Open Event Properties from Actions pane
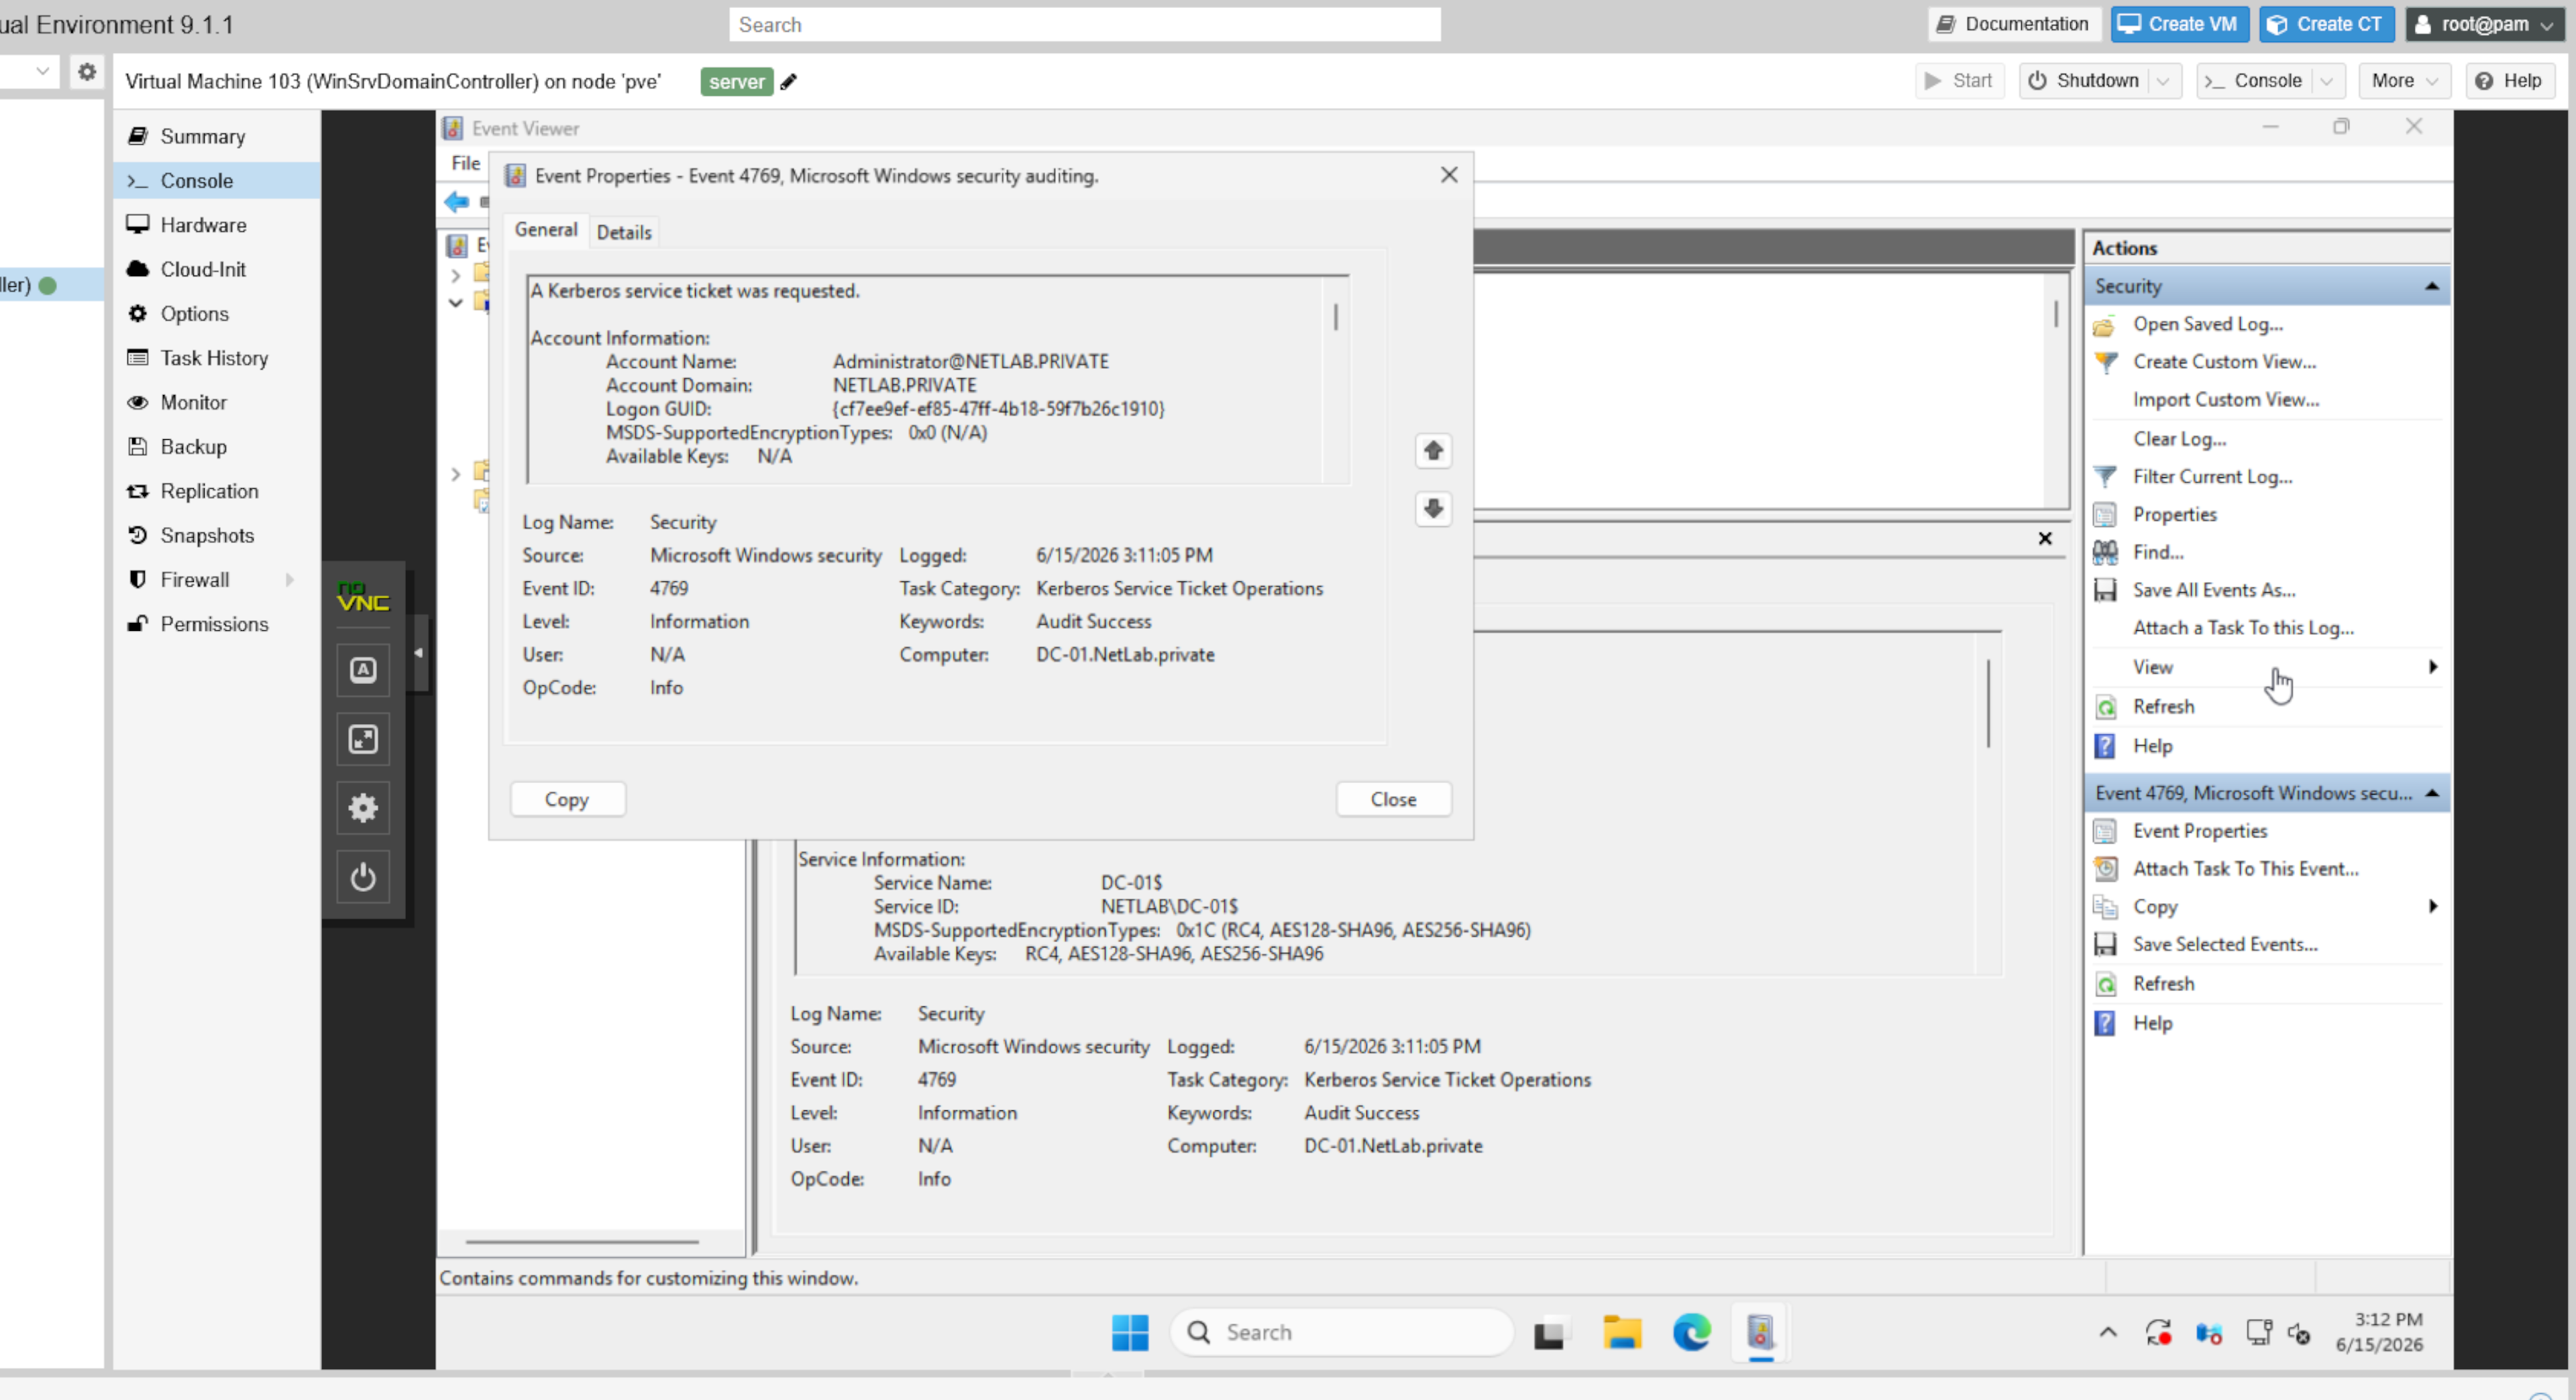Screen dimensions: 2576x1400 [2199, 831]
